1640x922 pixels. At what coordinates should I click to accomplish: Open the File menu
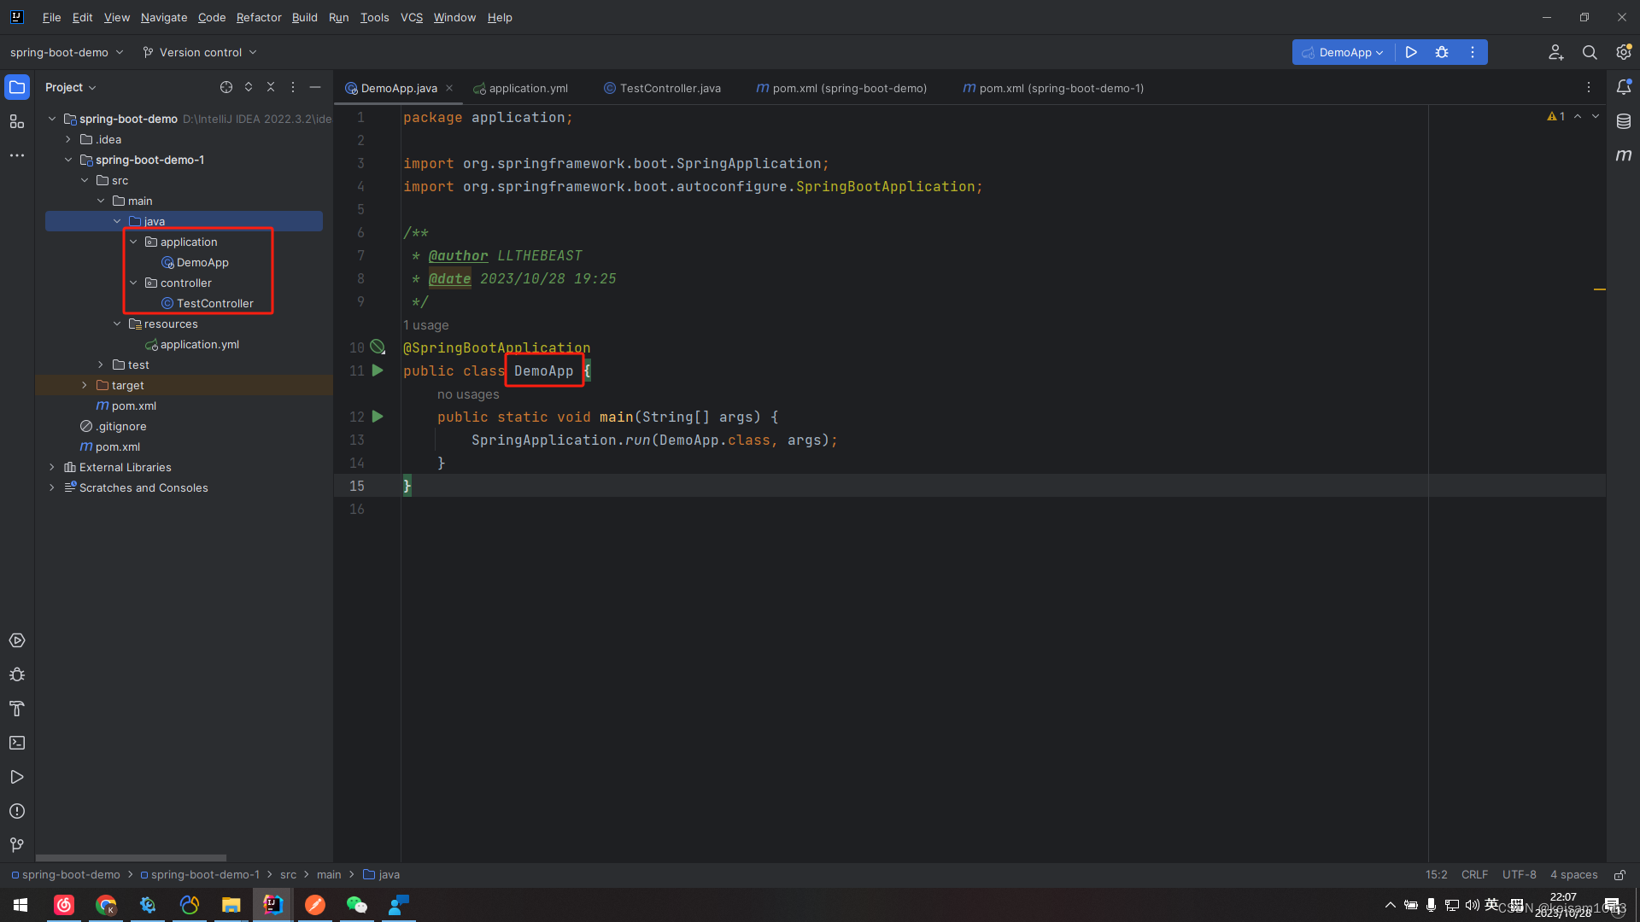click(x=51, y=17)
